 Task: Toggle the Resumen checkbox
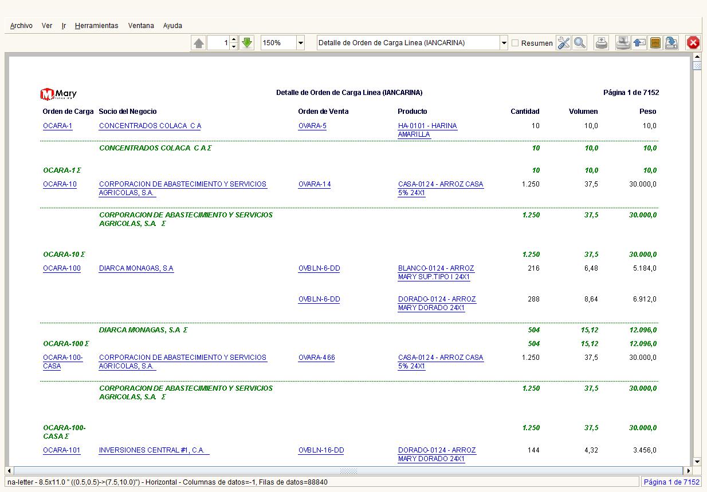[x=515, y=43]
